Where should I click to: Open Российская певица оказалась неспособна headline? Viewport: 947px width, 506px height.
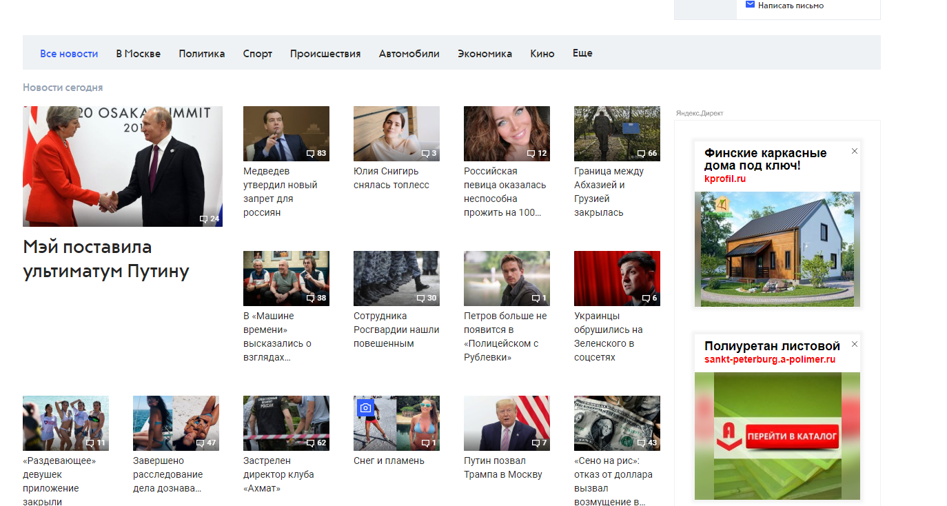pyautogui.click(x=505, y=192)
